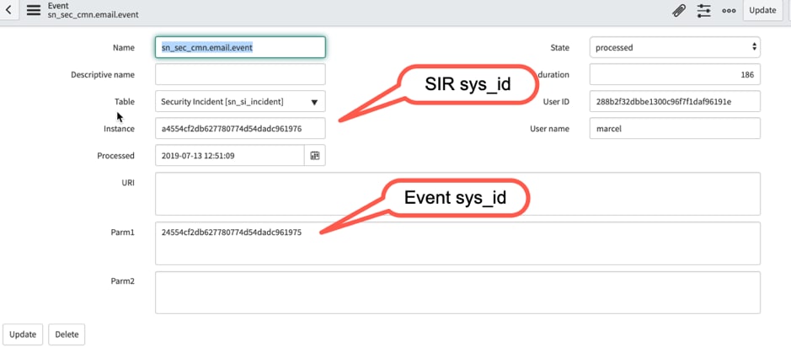Open personalize form settings sliders icon
791x347 pixels.
click(x=704, y=11)
